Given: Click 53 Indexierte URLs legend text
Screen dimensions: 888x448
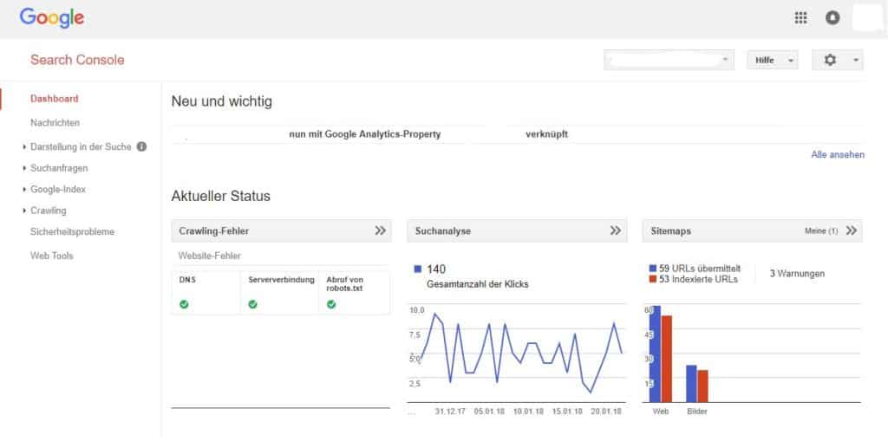Looking at the screenshot, I should point(698,279).
